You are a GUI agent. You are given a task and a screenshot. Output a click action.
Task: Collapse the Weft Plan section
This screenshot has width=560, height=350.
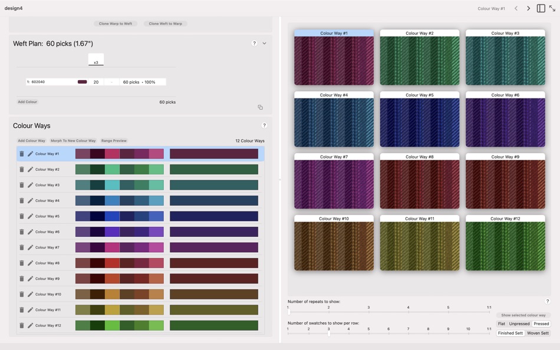(264, 43)
